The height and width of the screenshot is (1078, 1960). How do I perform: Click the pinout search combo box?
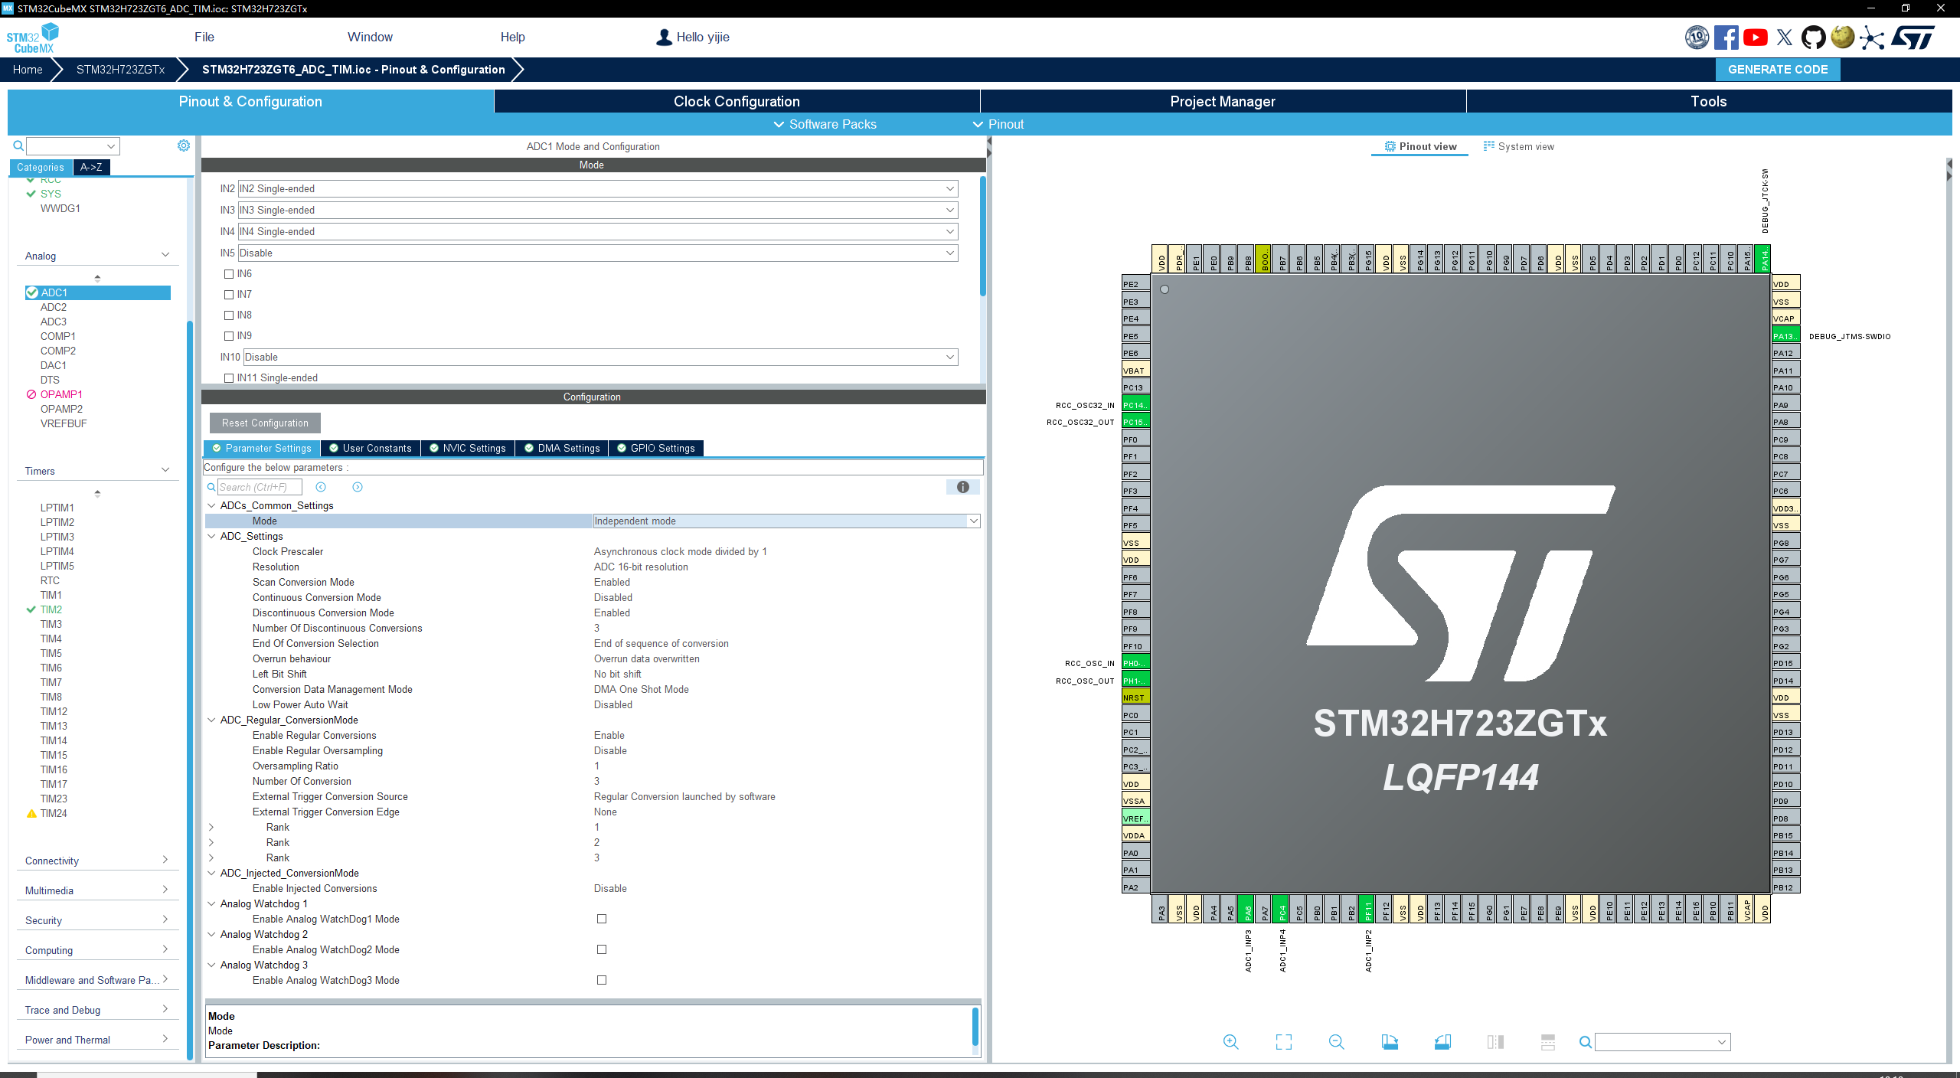[1662, 1042]
